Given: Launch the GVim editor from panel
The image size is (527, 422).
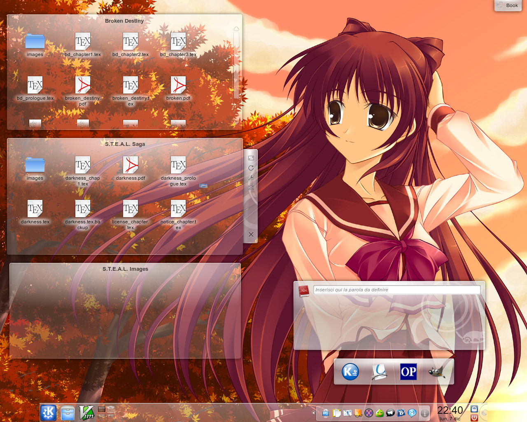Looking at the screenshot, I should [86, 413].
